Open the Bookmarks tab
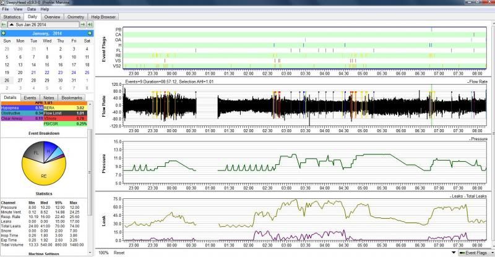 (x=72, y=98)
